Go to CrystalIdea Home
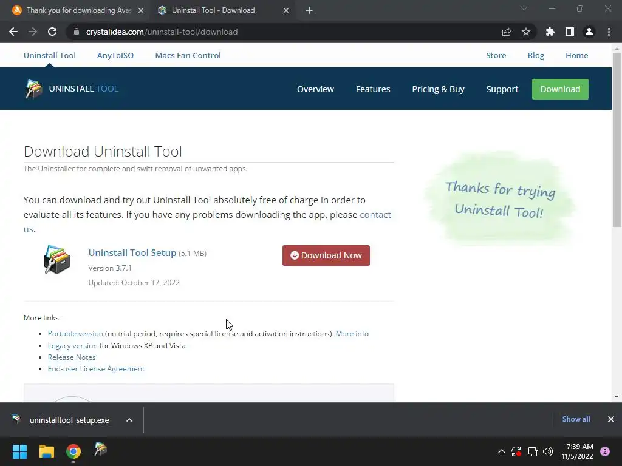The width and height of the screenshot is (622, 466). point(577,55)
